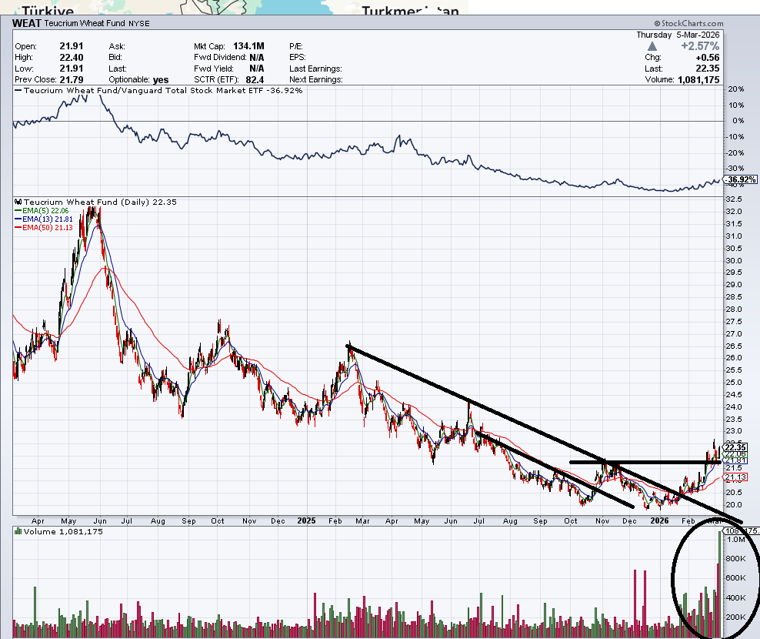This screenshot has width=760, height=639.
Task: Click the Mkt Cap value 134.1M
Action: 248,46
